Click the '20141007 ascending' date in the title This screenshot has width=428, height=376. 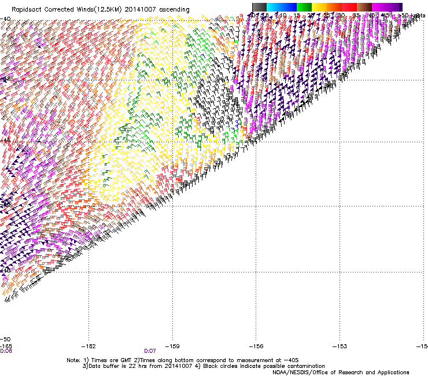[x=157, y=10]
